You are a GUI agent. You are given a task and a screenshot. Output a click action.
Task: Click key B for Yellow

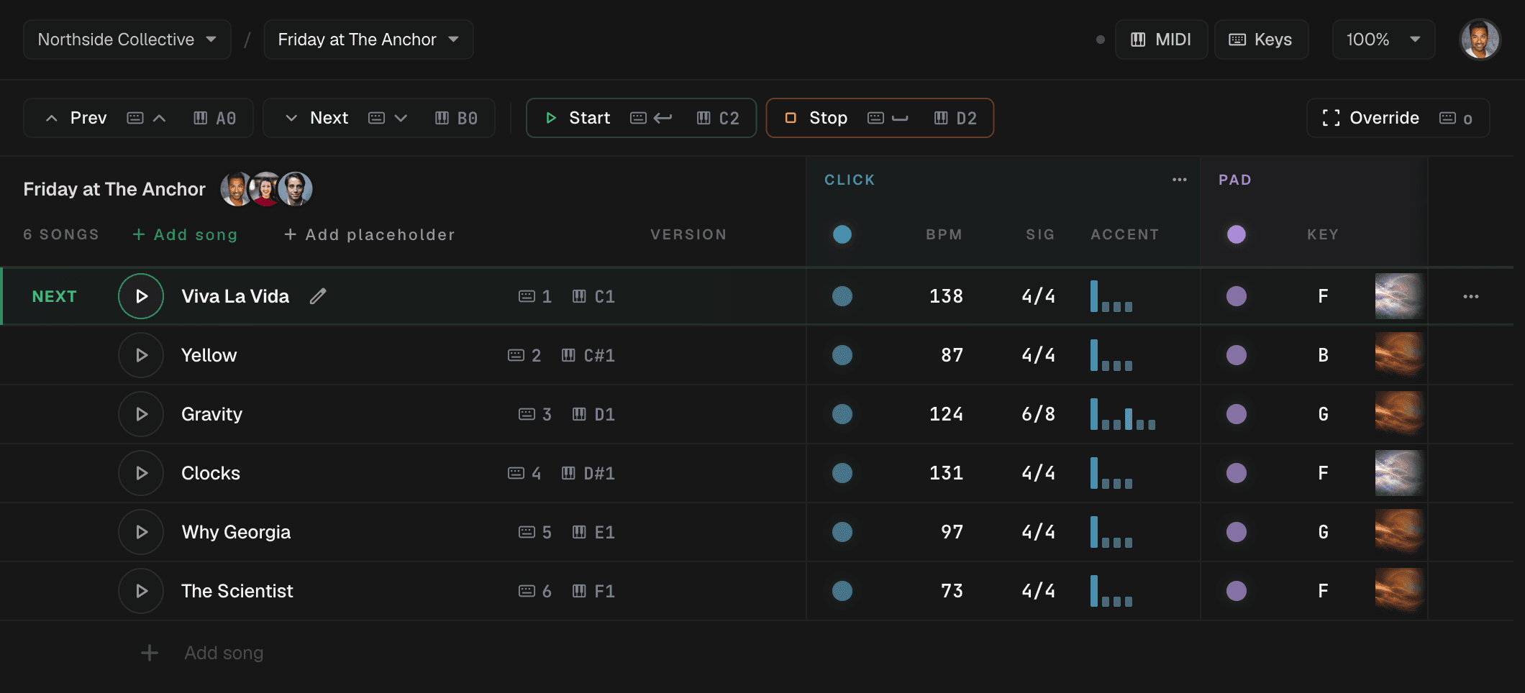pyautogui.click(x=1323, y=355)
